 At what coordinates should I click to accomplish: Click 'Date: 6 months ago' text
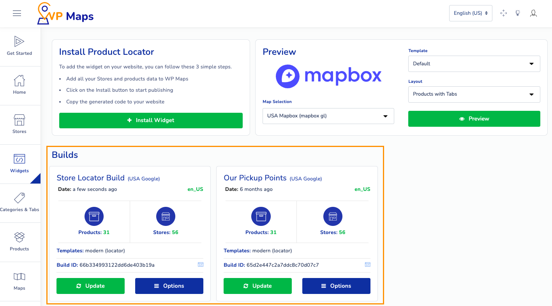(249, 189)
